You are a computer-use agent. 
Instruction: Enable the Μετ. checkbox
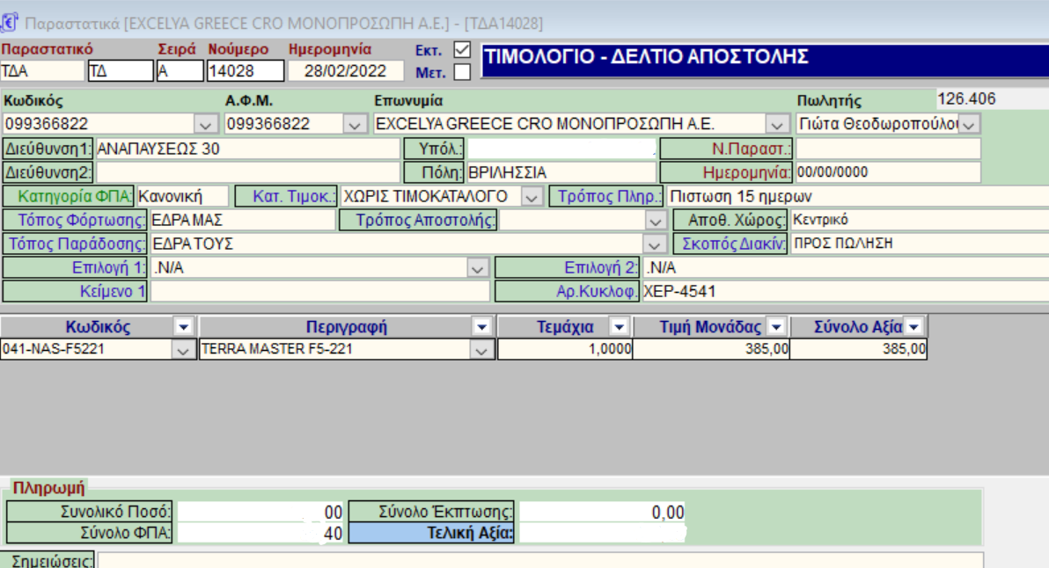click(x=462, y=71)
